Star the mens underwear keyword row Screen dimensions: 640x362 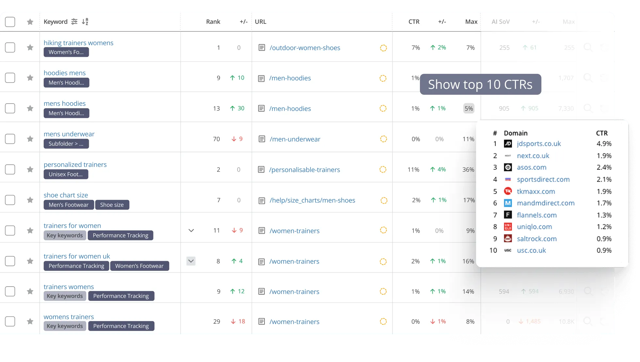point(30,139)
